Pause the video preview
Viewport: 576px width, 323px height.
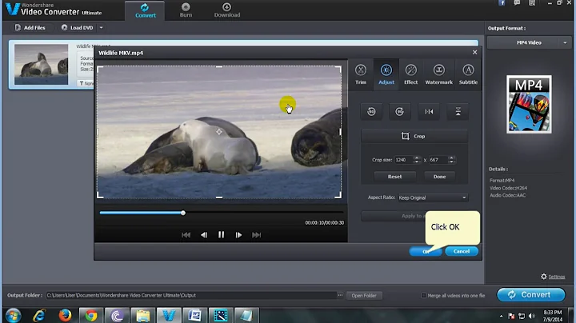[221, 235]
